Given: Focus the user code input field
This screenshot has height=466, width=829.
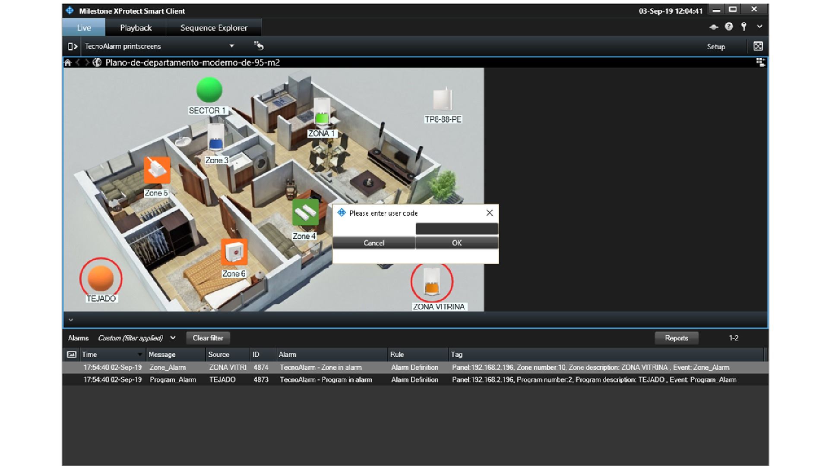Looking at the screenshot, I should click(457, 229).
